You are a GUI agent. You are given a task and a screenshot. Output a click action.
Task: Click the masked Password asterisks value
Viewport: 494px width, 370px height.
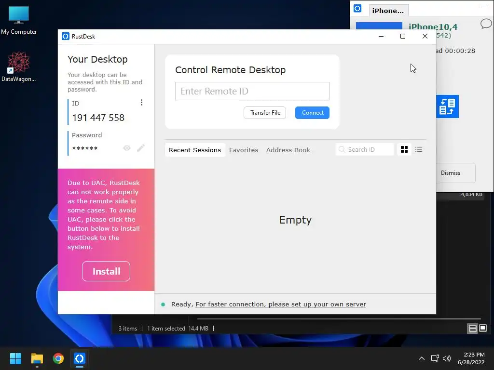point(85,148)
